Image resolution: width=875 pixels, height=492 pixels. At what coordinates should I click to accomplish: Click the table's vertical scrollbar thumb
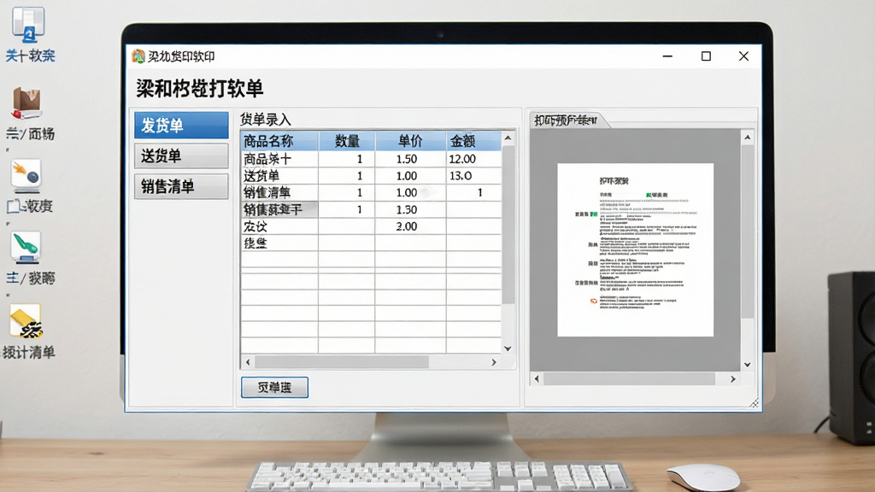click(x=508, y=225)
